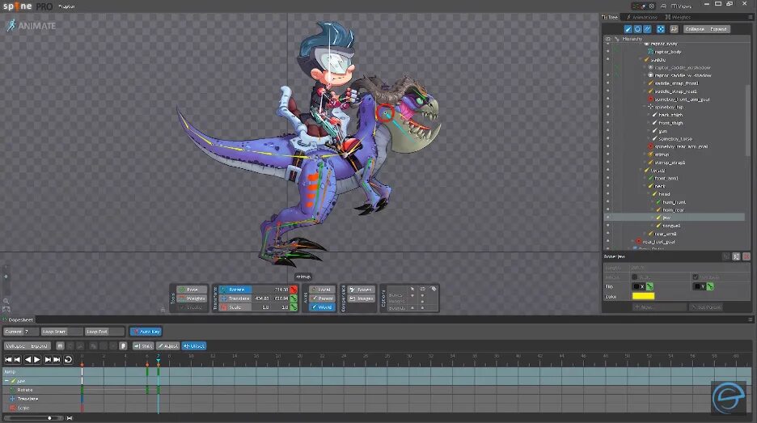757x423 pixels.
Task: Open the Views menu
Action: [682, 6]
